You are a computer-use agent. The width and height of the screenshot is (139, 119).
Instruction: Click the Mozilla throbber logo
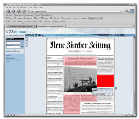pos(132,11)
